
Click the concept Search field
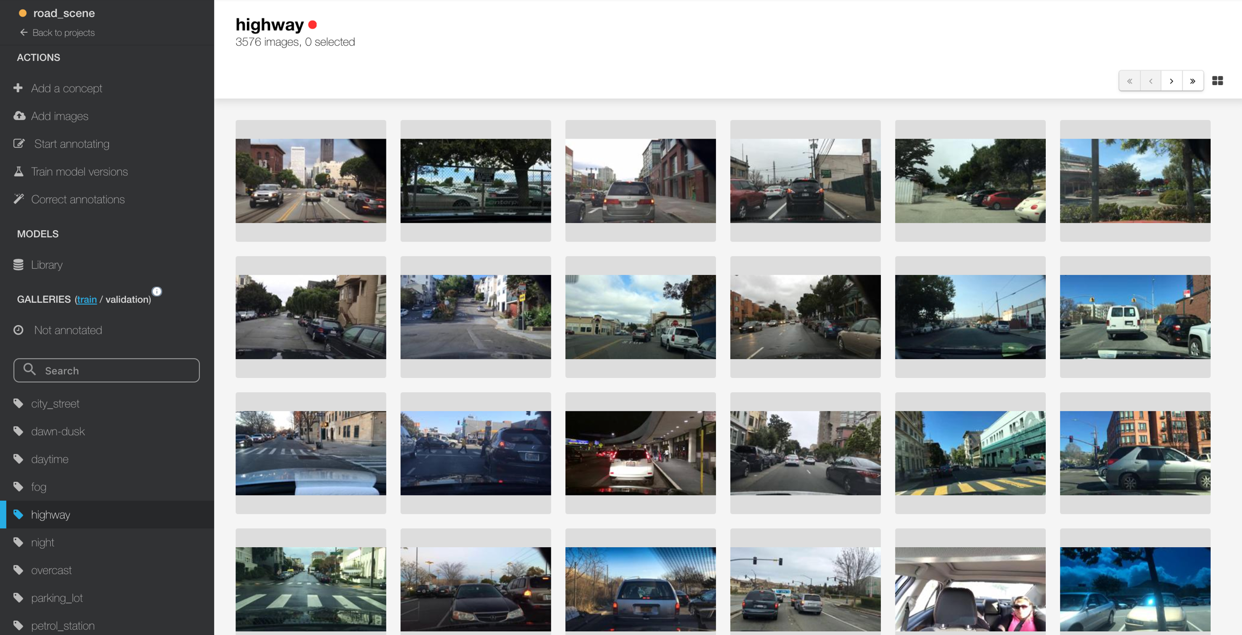click(107, 370)
